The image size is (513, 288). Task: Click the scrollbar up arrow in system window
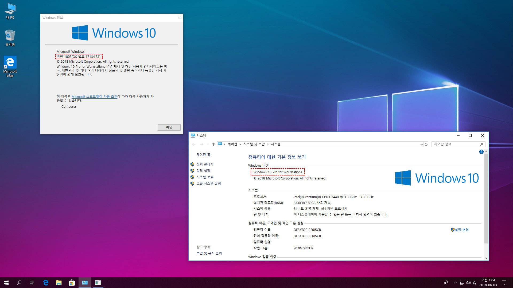(486, 151)
